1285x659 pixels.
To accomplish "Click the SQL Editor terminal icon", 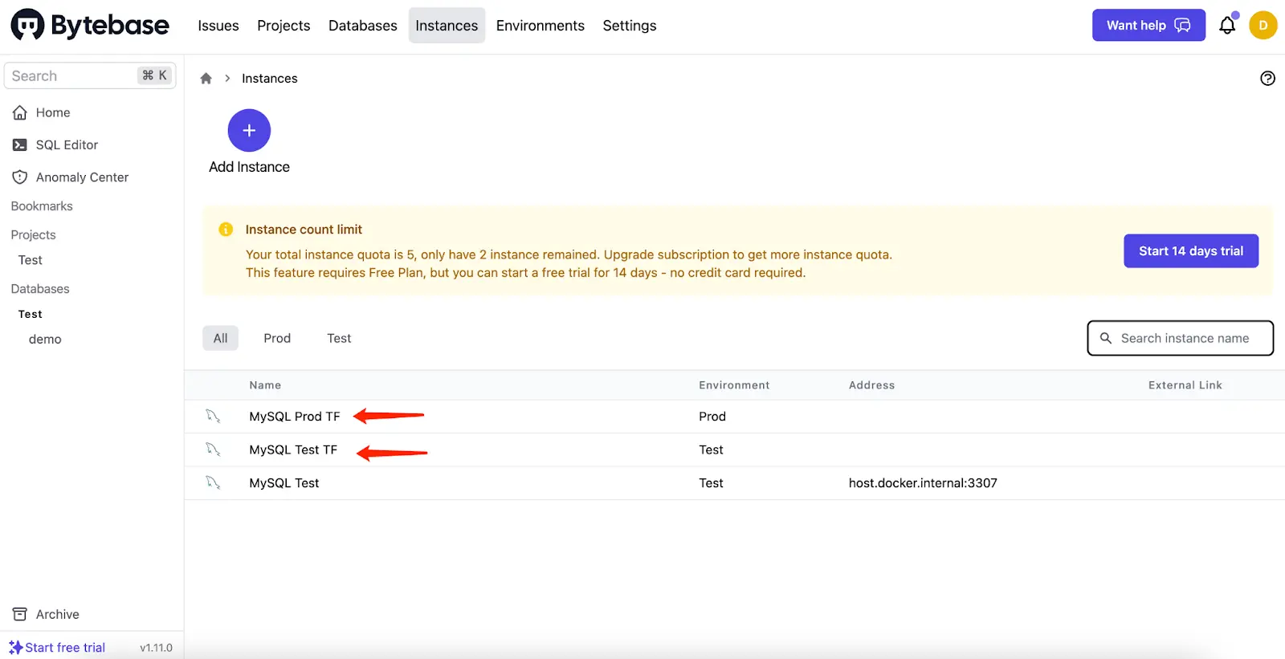I will [x=20, y=144].
